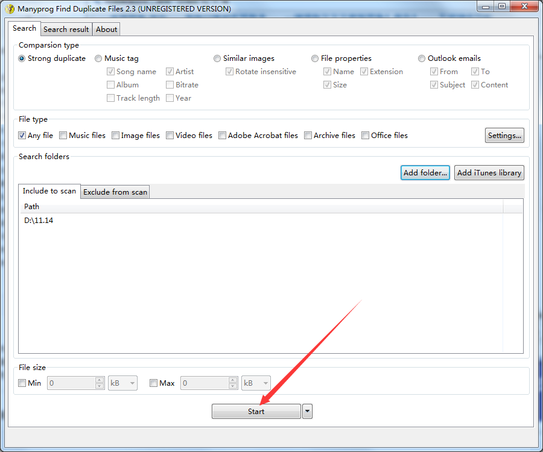This screenshot has width=543, height=452.
Task: Decrease Min size with down arrow
Action: 100,386
